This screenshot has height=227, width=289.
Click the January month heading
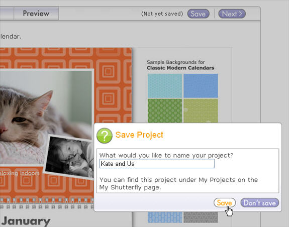26,221
